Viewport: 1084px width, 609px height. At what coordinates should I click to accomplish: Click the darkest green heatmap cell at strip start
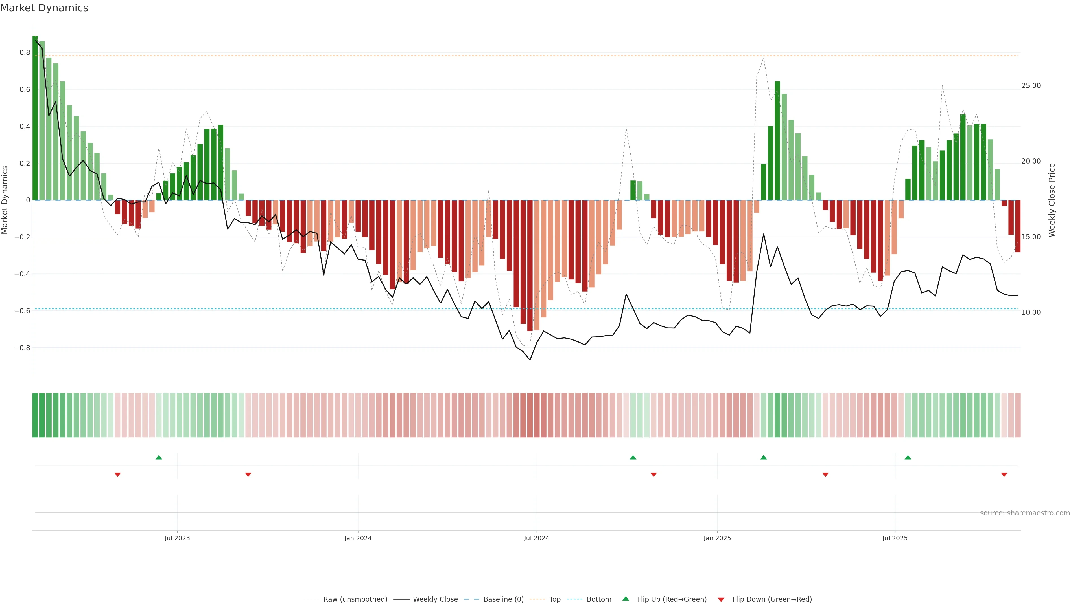click(35, 415)
